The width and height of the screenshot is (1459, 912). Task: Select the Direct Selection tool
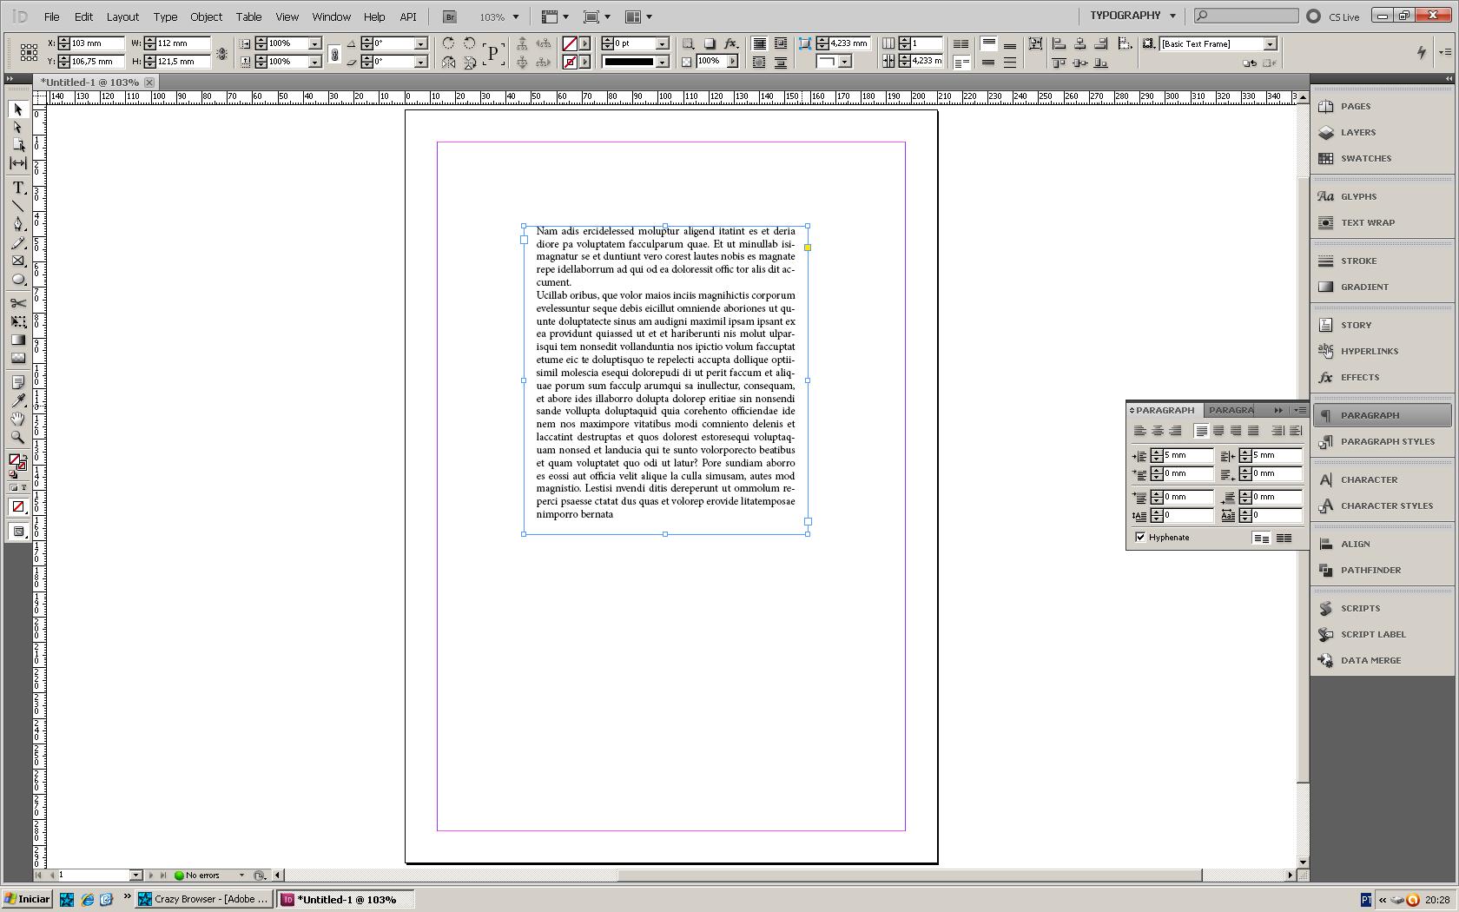[x=17, y=128]
